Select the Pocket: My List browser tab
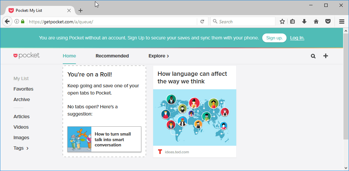Screen dimensions: 349x171 [40, 11]
